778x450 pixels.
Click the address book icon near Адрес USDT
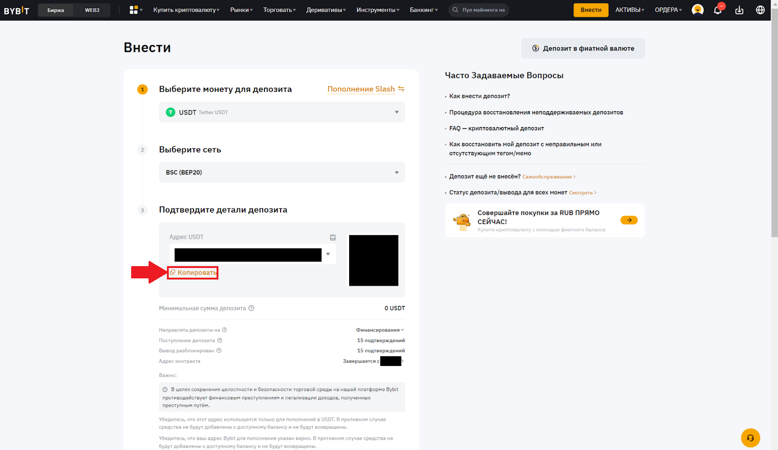pos(333,237)
